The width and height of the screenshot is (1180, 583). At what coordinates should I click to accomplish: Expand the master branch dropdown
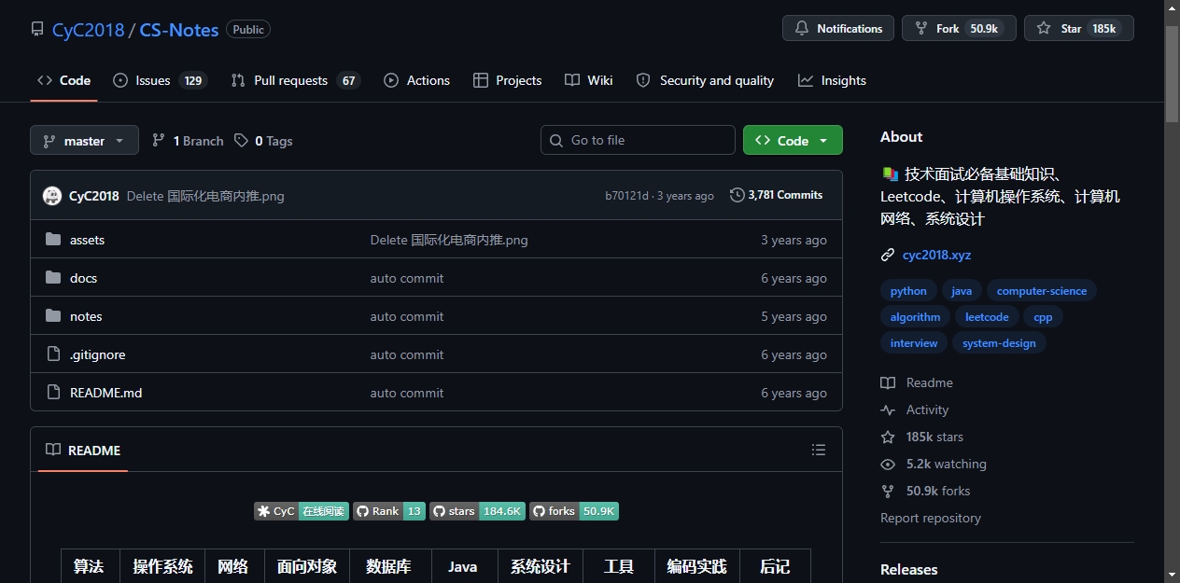tap(84, 140)
